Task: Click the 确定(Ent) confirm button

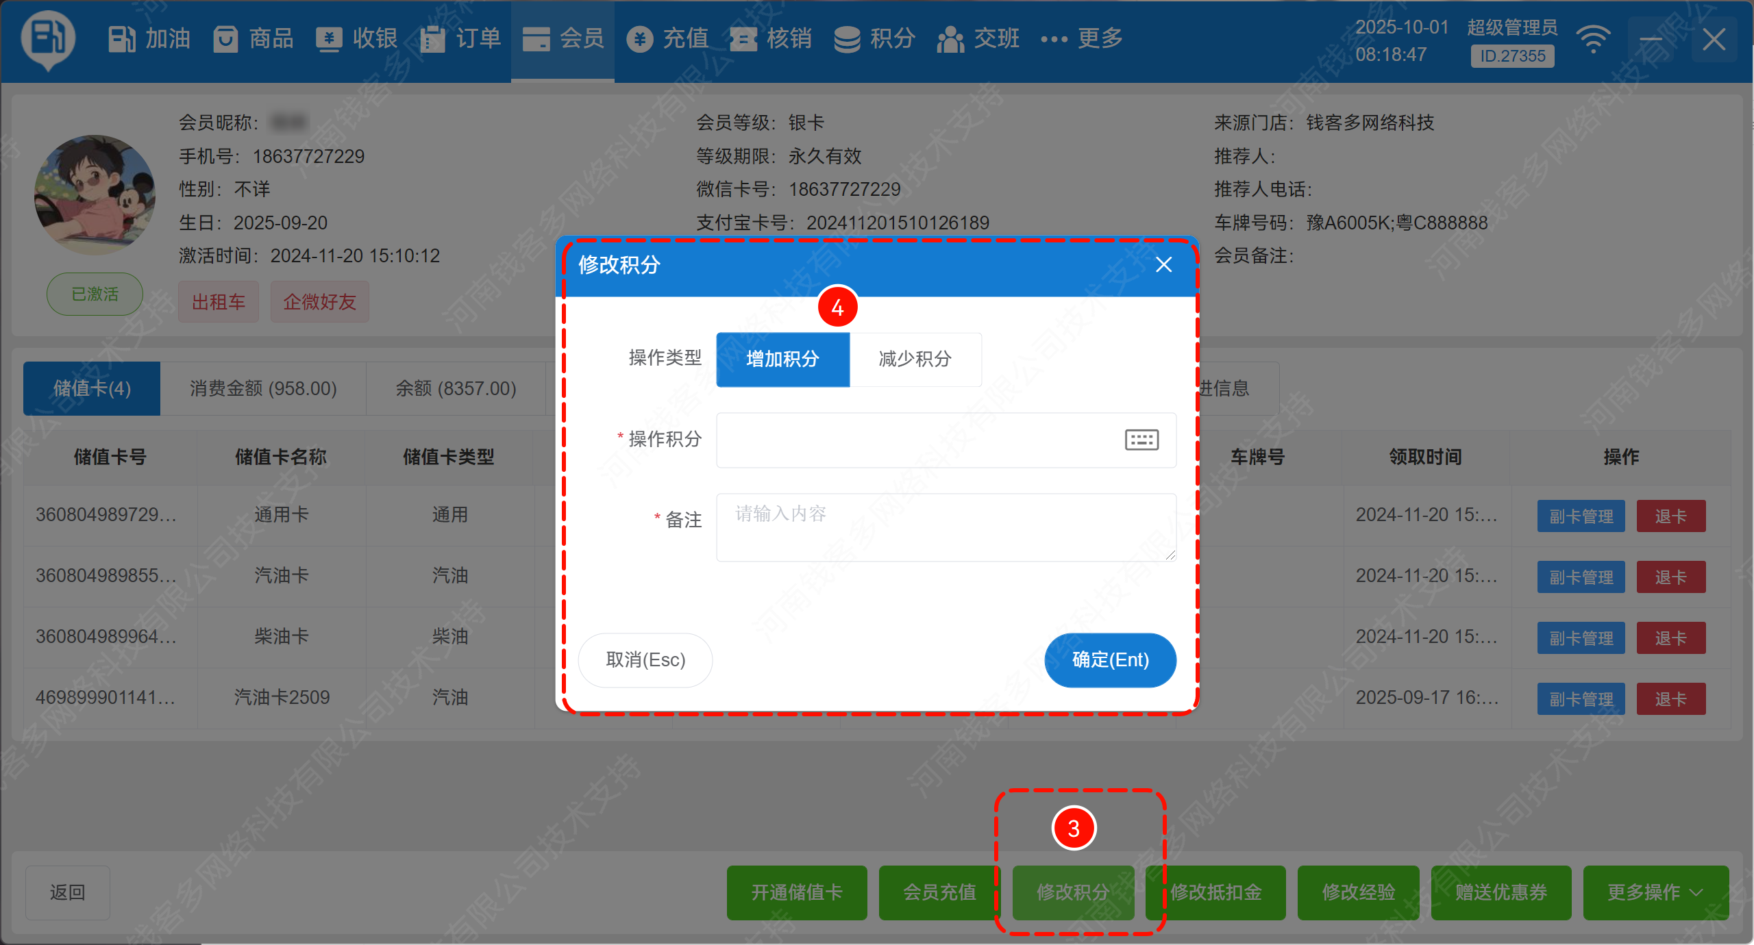Action: click(1110, 659)
